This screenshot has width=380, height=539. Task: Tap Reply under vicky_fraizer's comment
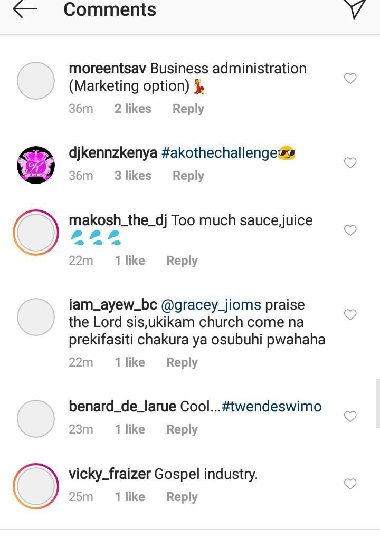[x=182, y=496]
